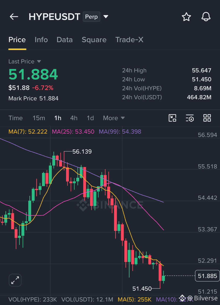Tap the MA(7): 52.222 indicator label
Image resolution: width=220 pixels, height=305 pixels.
(x=28, y=132)
